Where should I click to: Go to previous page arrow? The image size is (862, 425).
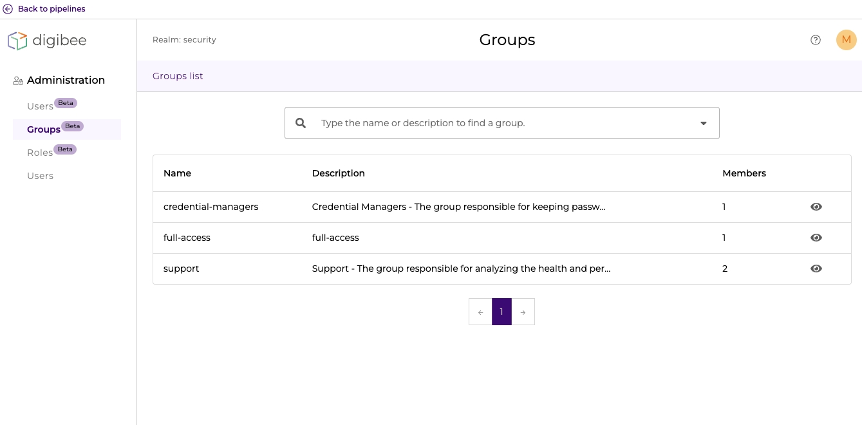(x=480, y=312)
